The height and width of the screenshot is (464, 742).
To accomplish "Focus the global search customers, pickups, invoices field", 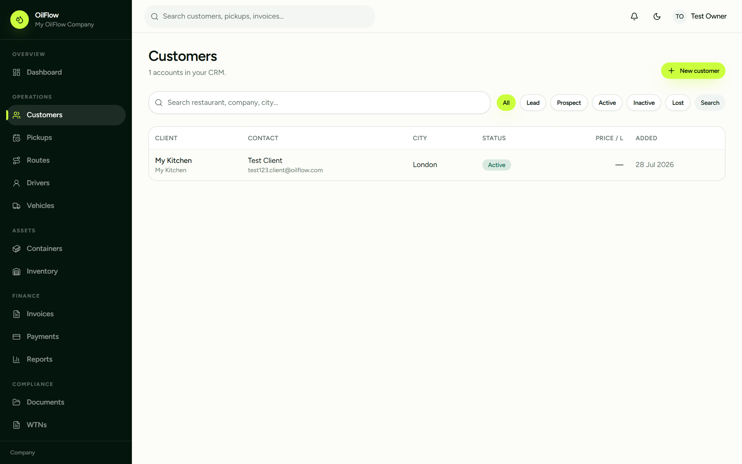I will tap(259, 16).
